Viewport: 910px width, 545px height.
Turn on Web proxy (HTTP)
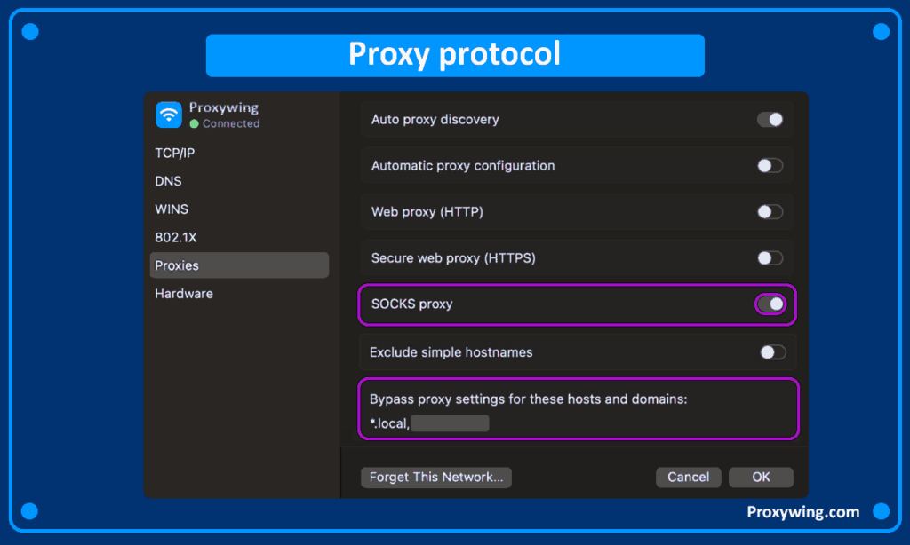[770, 212]
